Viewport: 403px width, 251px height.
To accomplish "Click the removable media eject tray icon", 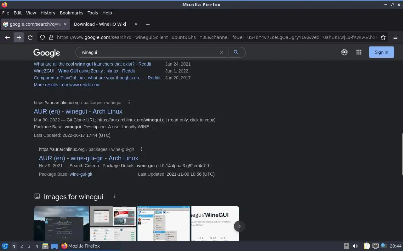I will click(x=346, y=246).
